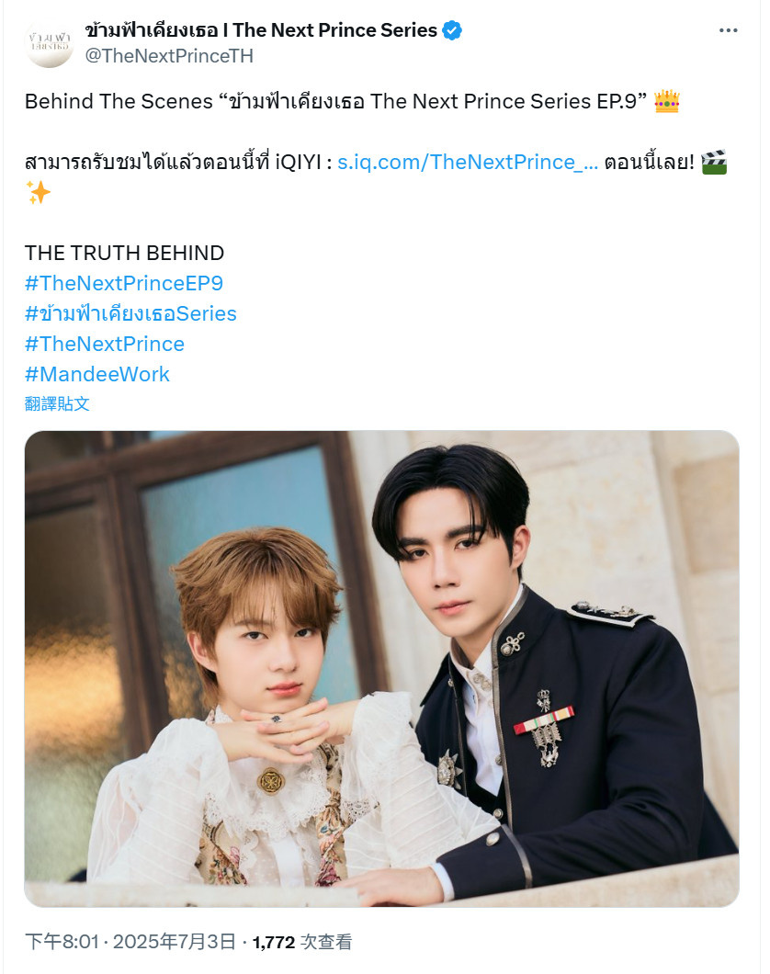Click the sparkles emoji
The width and height of the screenshot is (770, 974).
tap(38, 193)
